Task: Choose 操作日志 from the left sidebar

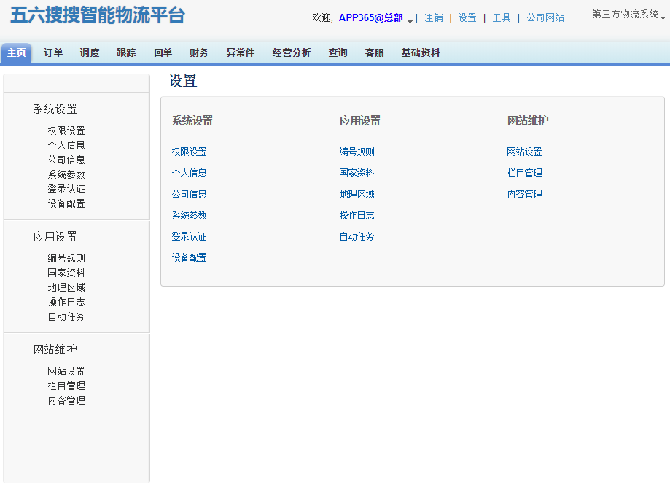Action: point(66,302)
